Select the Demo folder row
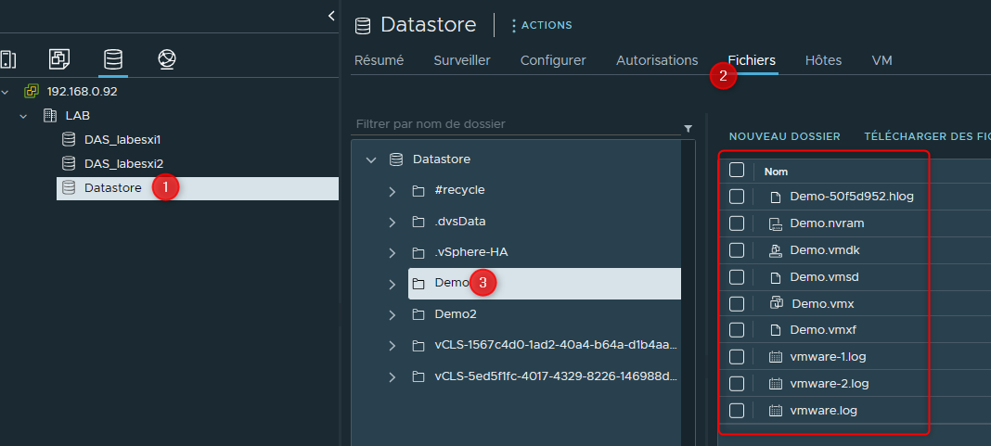This screenshot has width=991, height=446. pyautogui.click(x=545, y=284)
